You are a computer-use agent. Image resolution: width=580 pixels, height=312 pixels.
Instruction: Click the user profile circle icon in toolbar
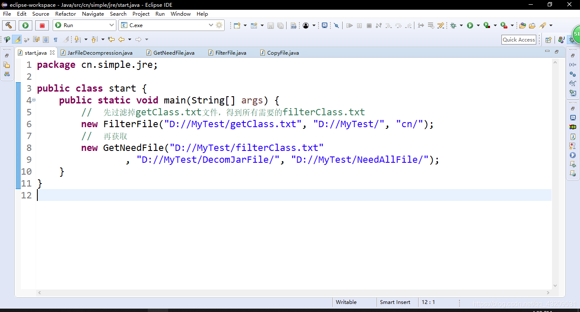[x=306, y=25]
